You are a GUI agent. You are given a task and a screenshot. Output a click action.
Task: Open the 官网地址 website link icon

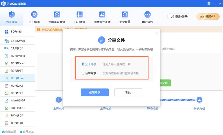21,131
